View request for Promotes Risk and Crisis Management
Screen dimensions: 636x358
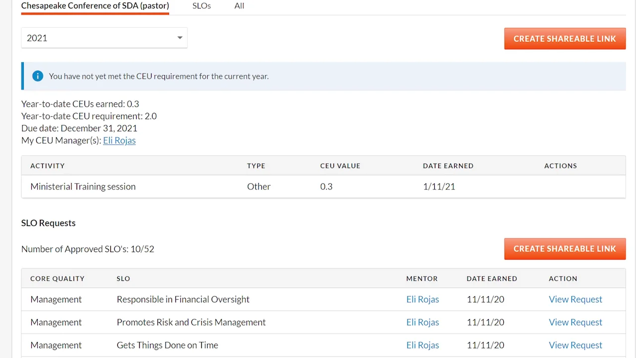point(575,322)
